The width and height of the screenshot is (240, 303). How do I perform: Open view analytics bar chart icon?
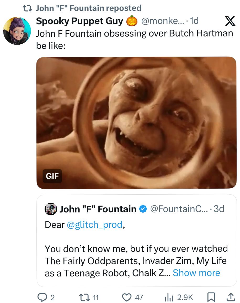coord(169,297)
